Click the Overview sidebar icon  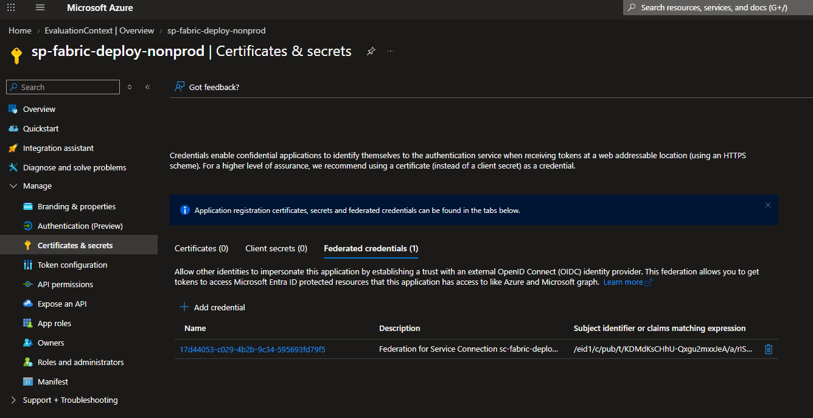tap(13, 109)
